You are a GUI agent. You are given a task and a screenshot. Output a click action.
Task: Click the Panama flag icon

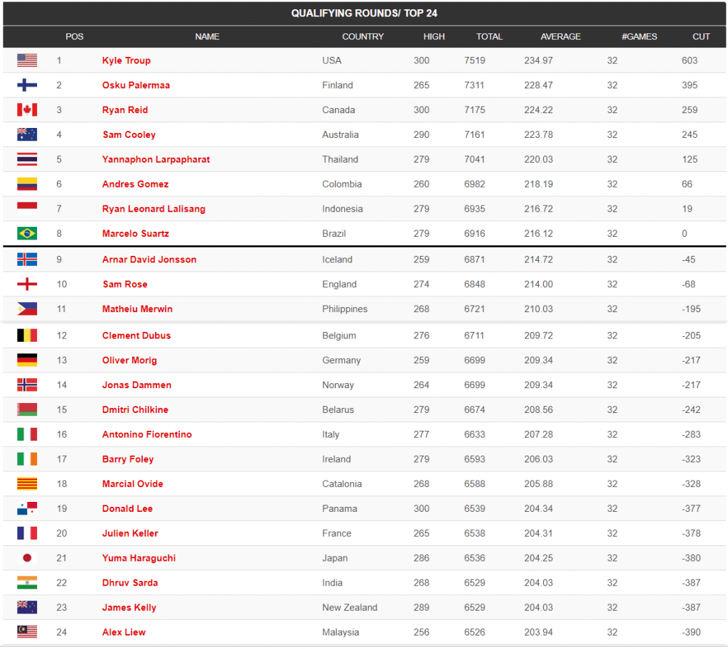[x=27, y=508]
